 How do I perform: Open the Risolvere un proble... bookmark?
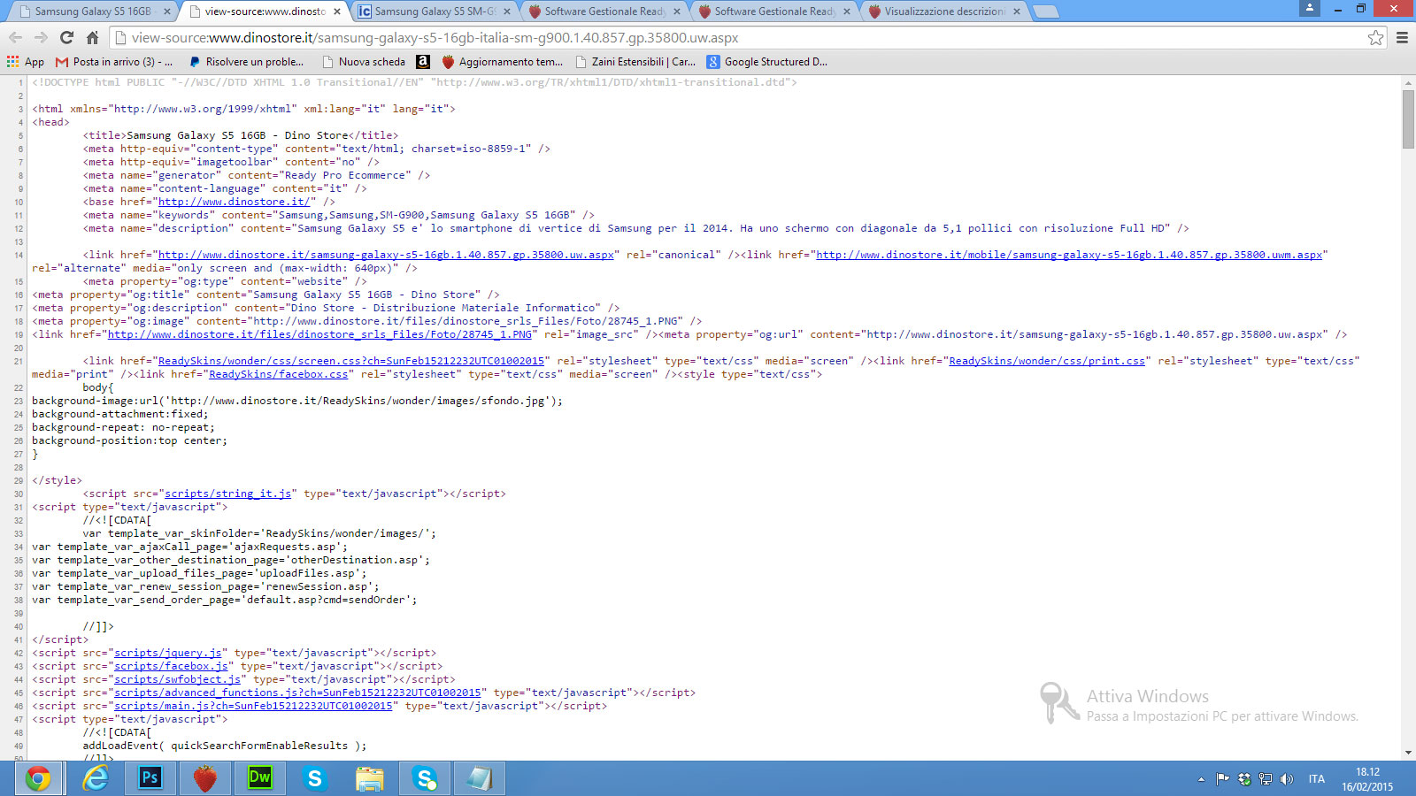pyautogui.click(x=246, y=62)
